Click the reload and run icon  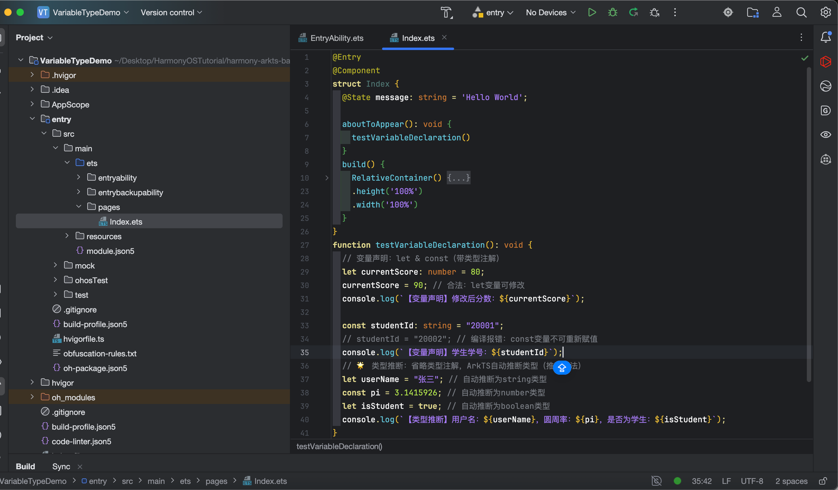pos(633,13)
